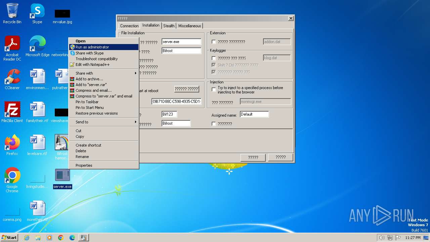430x242 pixels.
Task: Choose Pin to Start Menu
Action: click(x=104, y=108)
